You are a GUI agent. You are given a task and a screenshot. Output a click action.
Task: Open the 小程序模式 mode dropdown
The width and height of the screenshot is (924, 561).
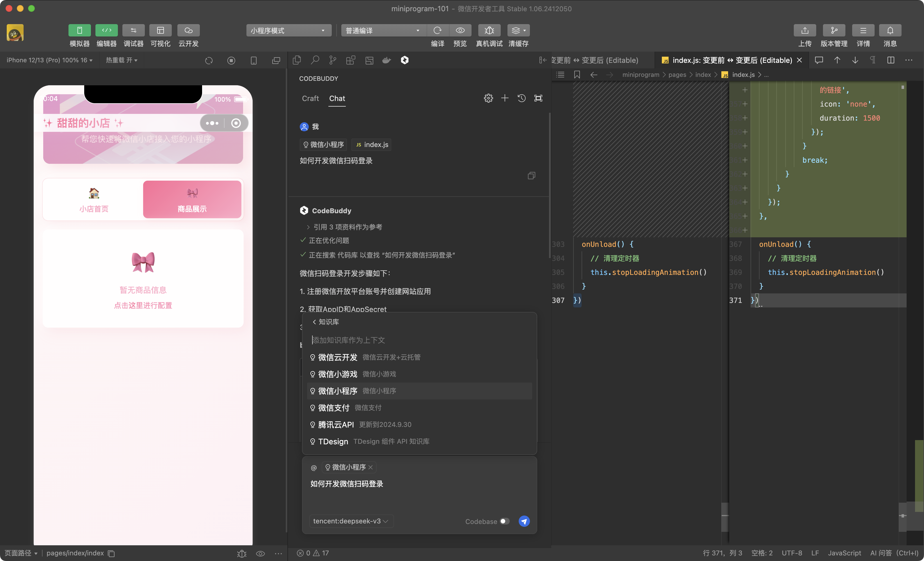(x=288, y=30)
